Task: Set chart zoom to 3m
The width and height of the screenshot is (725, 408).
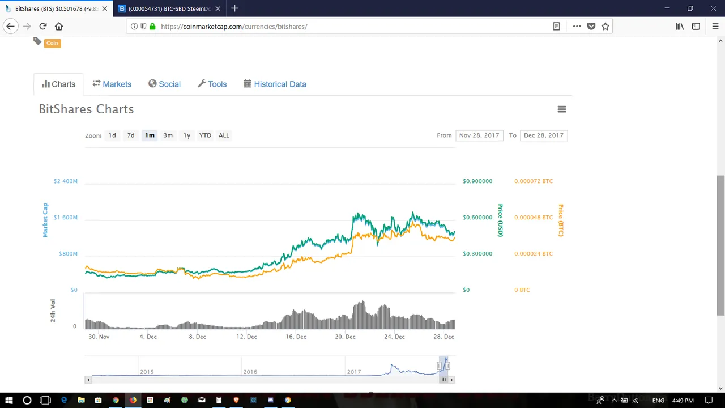Action: pos(168,135)
